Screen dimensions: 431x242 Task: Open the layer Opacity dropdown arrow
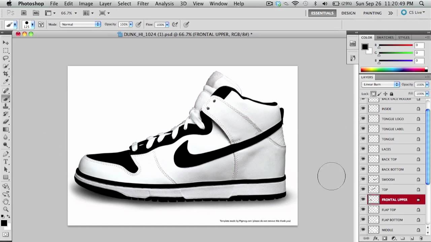(x=427, y=84)
